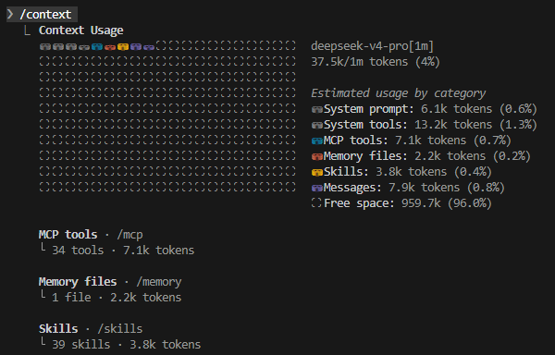This screenshot has width=555, height=355.
Task: Click the 1 file · 2.2k tokens line
Action: [117, 298]
